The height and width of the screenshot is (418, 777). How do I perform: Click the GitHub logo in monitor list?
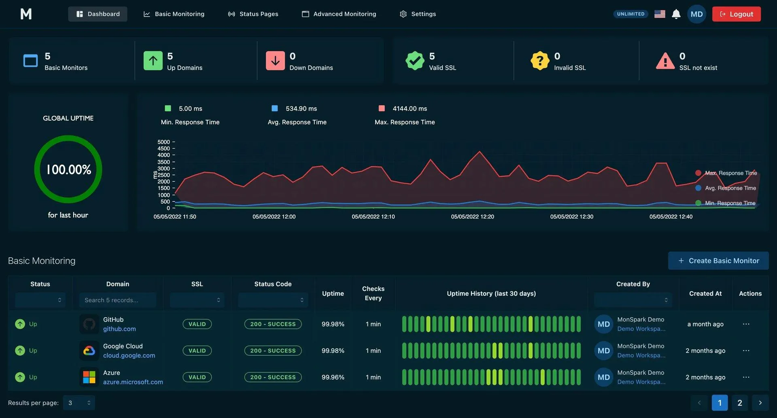point(89,324)
